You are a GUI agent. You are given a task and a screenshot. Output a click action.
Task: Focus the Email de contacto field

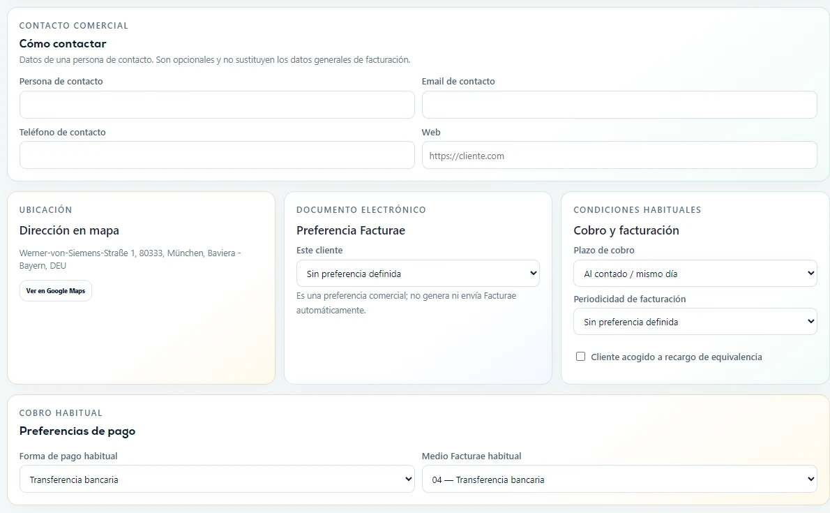[x=619, y=105]
